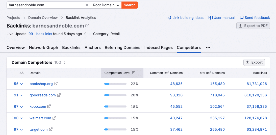The height and width of the screenshot is (135, 276).
Task: Switch to the Referring Domains tab
Action: point(122,47)
